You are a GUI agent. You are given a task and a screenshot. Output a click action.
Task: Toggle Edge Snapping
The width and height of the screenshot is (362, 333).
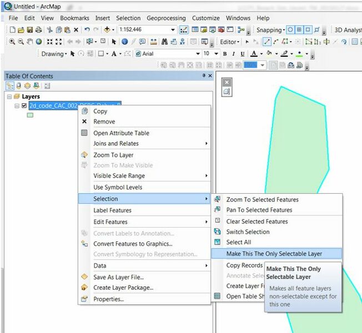[x=316, y=29]
